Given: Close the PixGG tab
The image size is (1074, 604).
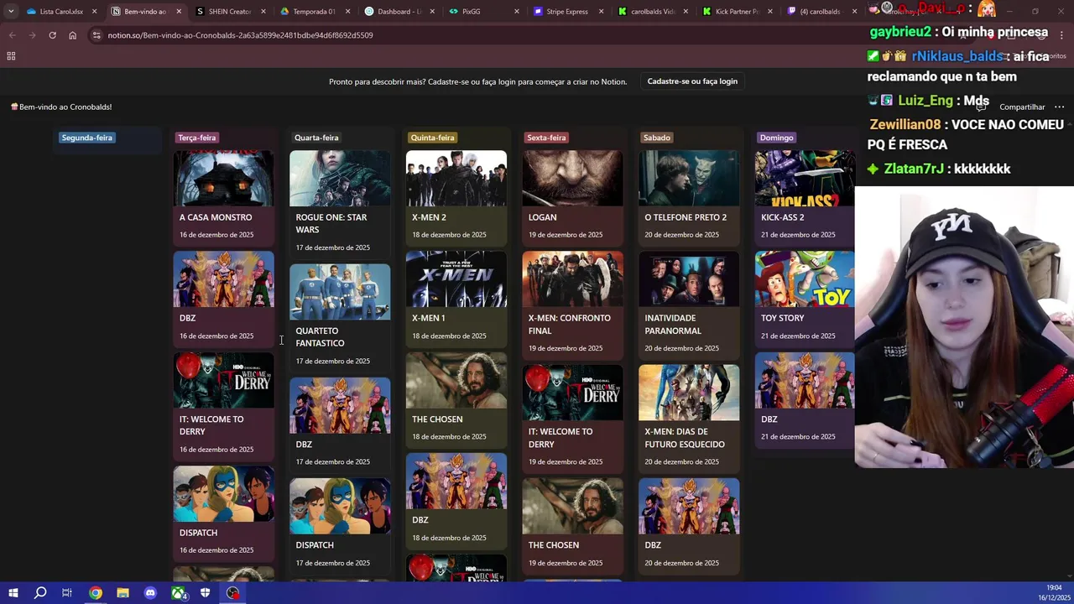Looking at the screenshot, I should [x=516, y=12].
